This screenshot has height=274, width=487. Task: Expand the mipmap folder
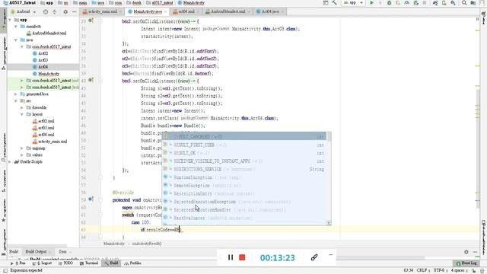click(x=22, y=148)
